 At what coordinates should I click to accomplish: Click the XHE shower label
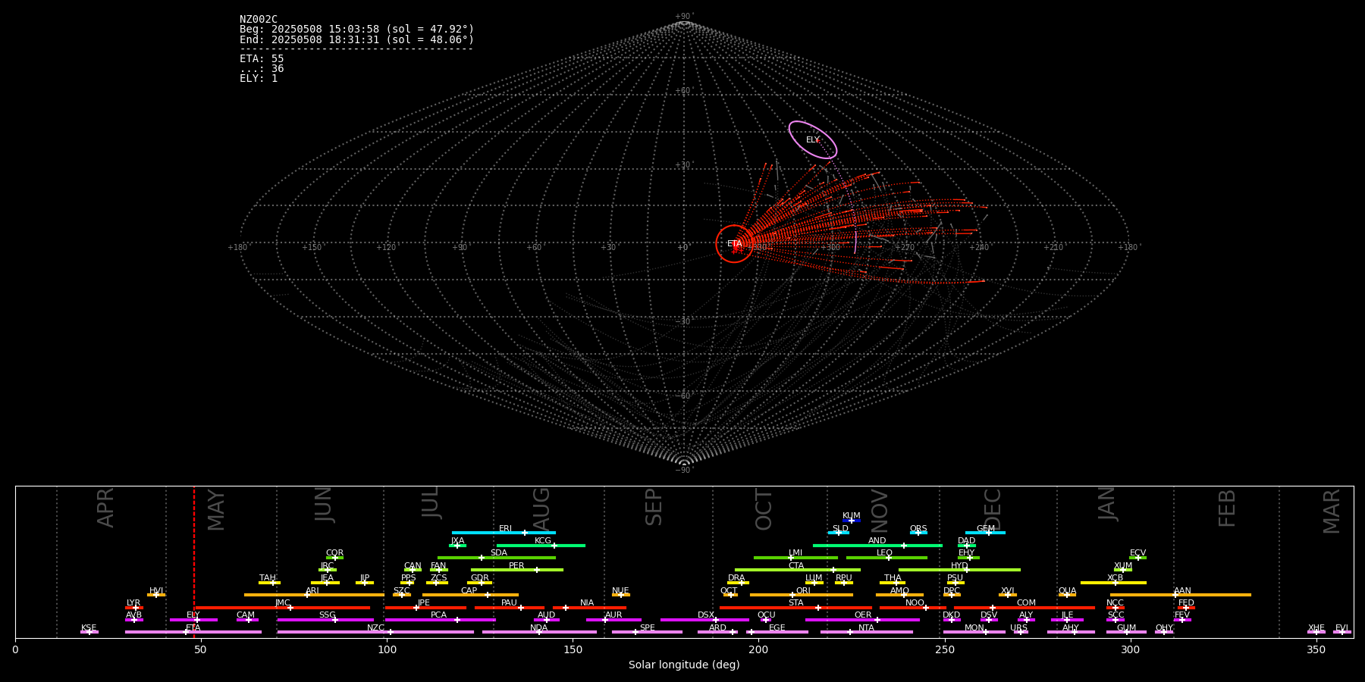1316,628
